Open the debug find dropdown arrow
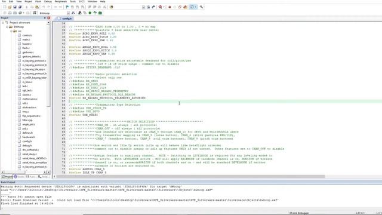Image resolution: width=382 pixels, height=215 pixels. click(164, 7)
